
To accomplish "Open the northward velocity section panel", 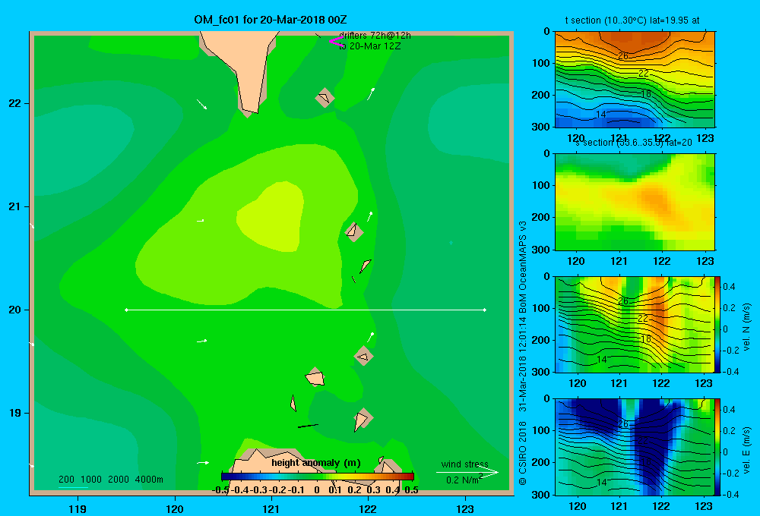I will (x=635, y=324).
